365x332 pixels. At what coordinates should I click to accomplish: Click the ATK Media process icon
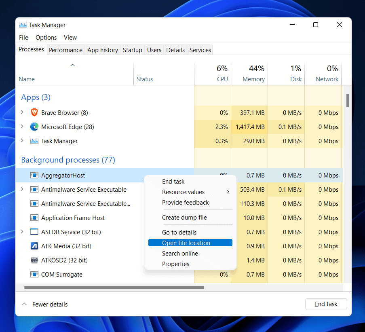pos(34,246)
